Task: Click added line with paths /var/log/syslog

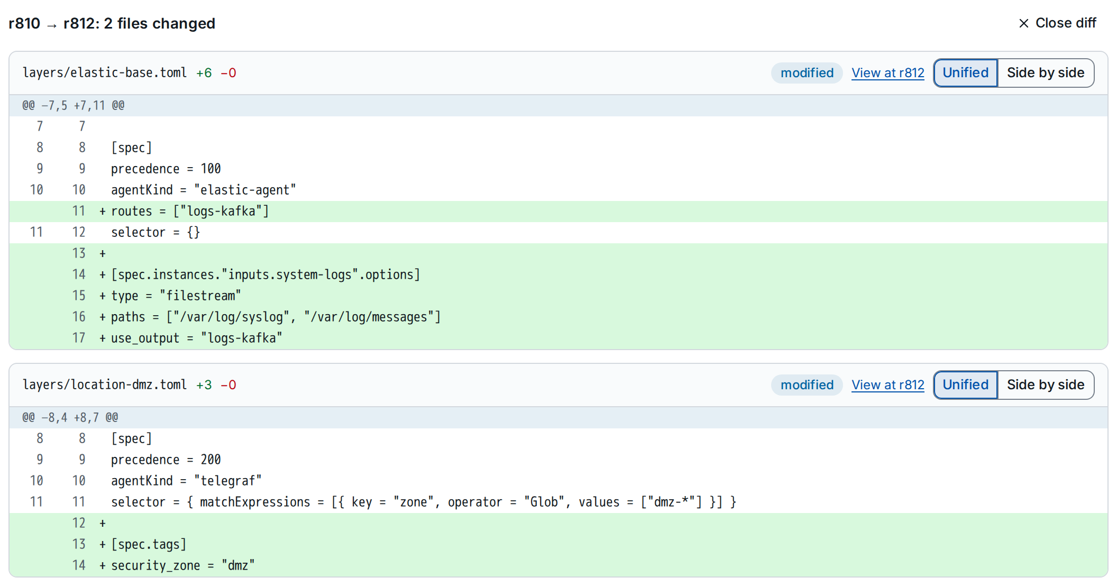Action: [558, 317]
